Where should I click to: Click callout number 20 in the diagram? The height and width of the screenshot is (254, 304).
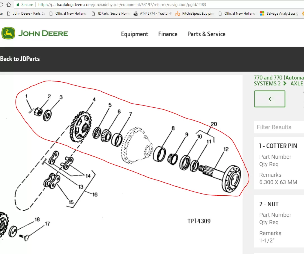pos(214,124)
